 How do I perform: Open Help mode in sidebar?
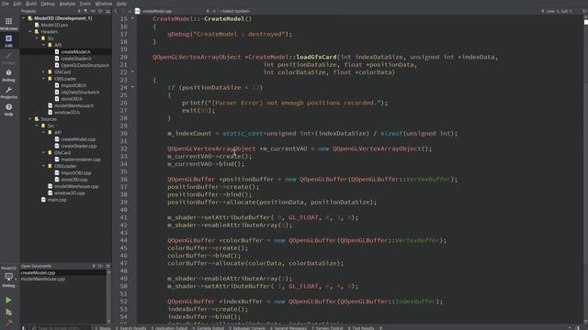pos(8,110)
